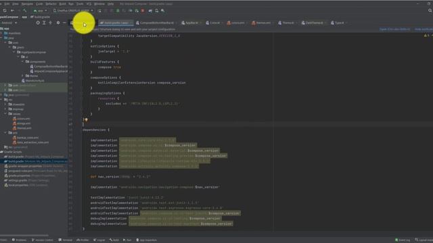Screen dimensions: 433x243
Task: Click the Sync Project with Gradle Files icon
Action: pyautogui.click(x=150, y=11)
